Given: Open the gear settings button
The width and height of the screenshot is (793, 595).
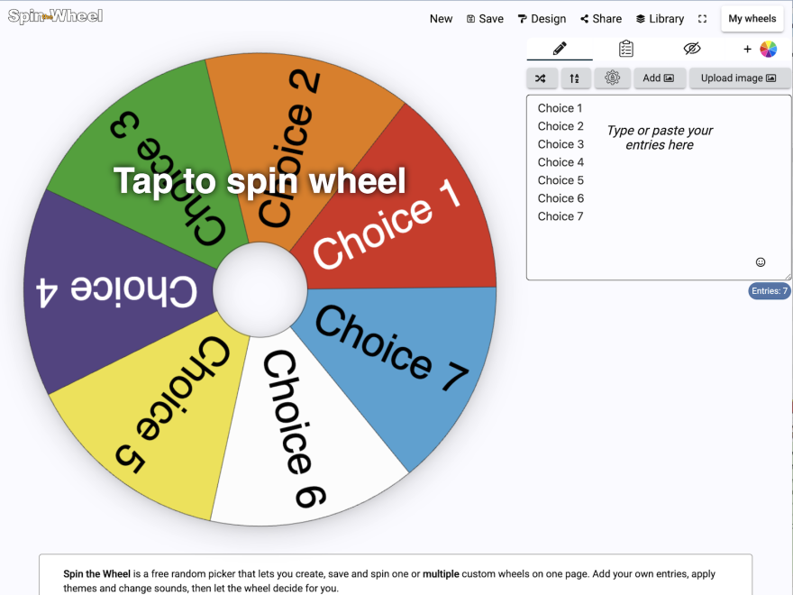Looking at the screenshot, I should click(x=612, y=78).
